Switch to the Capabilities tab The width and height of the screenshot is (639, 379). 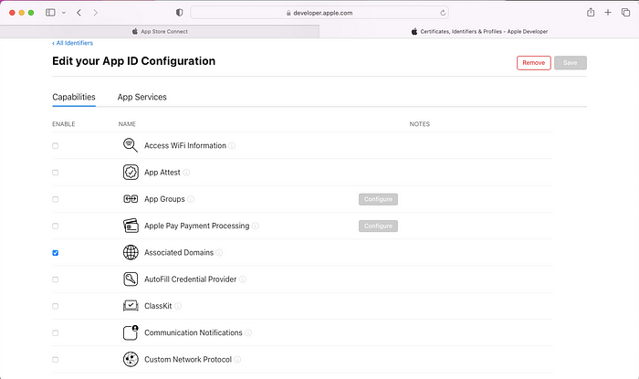(74, 97)
